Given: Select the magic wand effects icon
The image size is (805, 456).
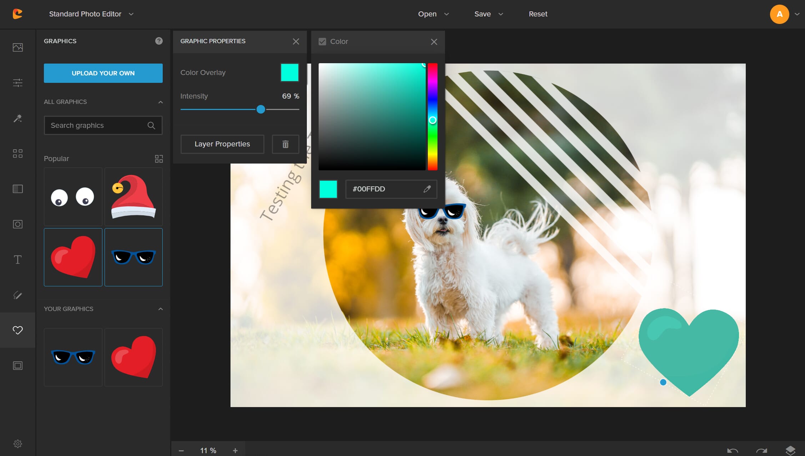Looking at the screenshot, I should [x=17, y=118].
